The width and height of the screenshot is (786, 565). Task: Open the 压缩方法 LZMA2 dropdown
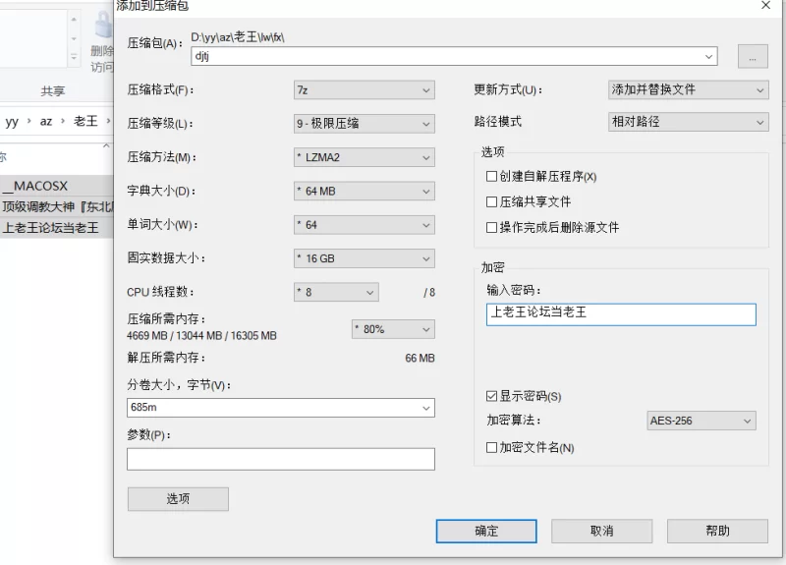(364, 157)
